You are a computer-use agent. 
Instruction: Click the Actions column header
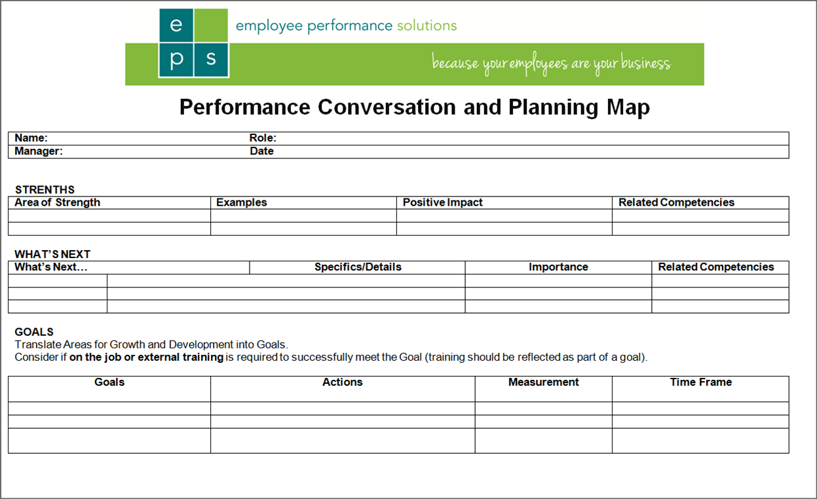coord(343,382)
